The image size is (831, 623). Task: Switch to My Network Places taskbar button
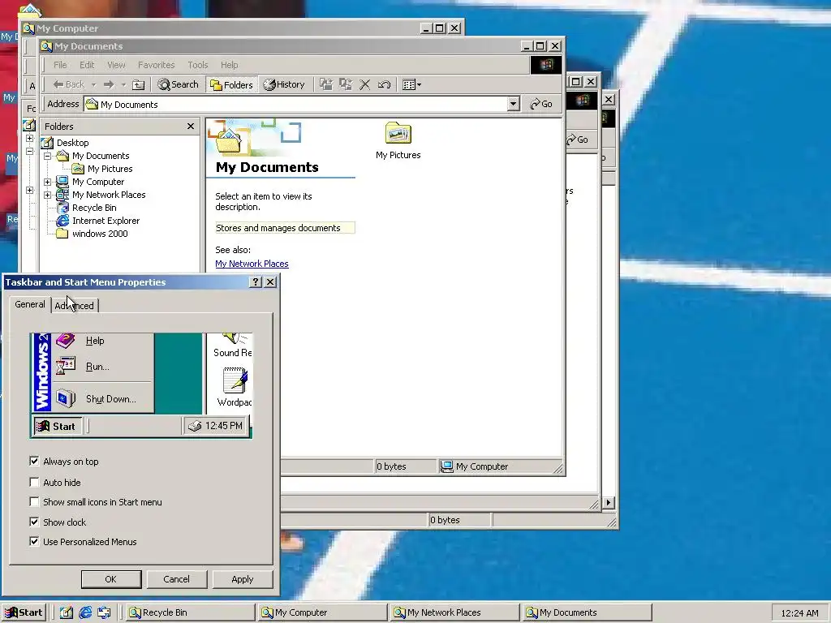point(454,612)
